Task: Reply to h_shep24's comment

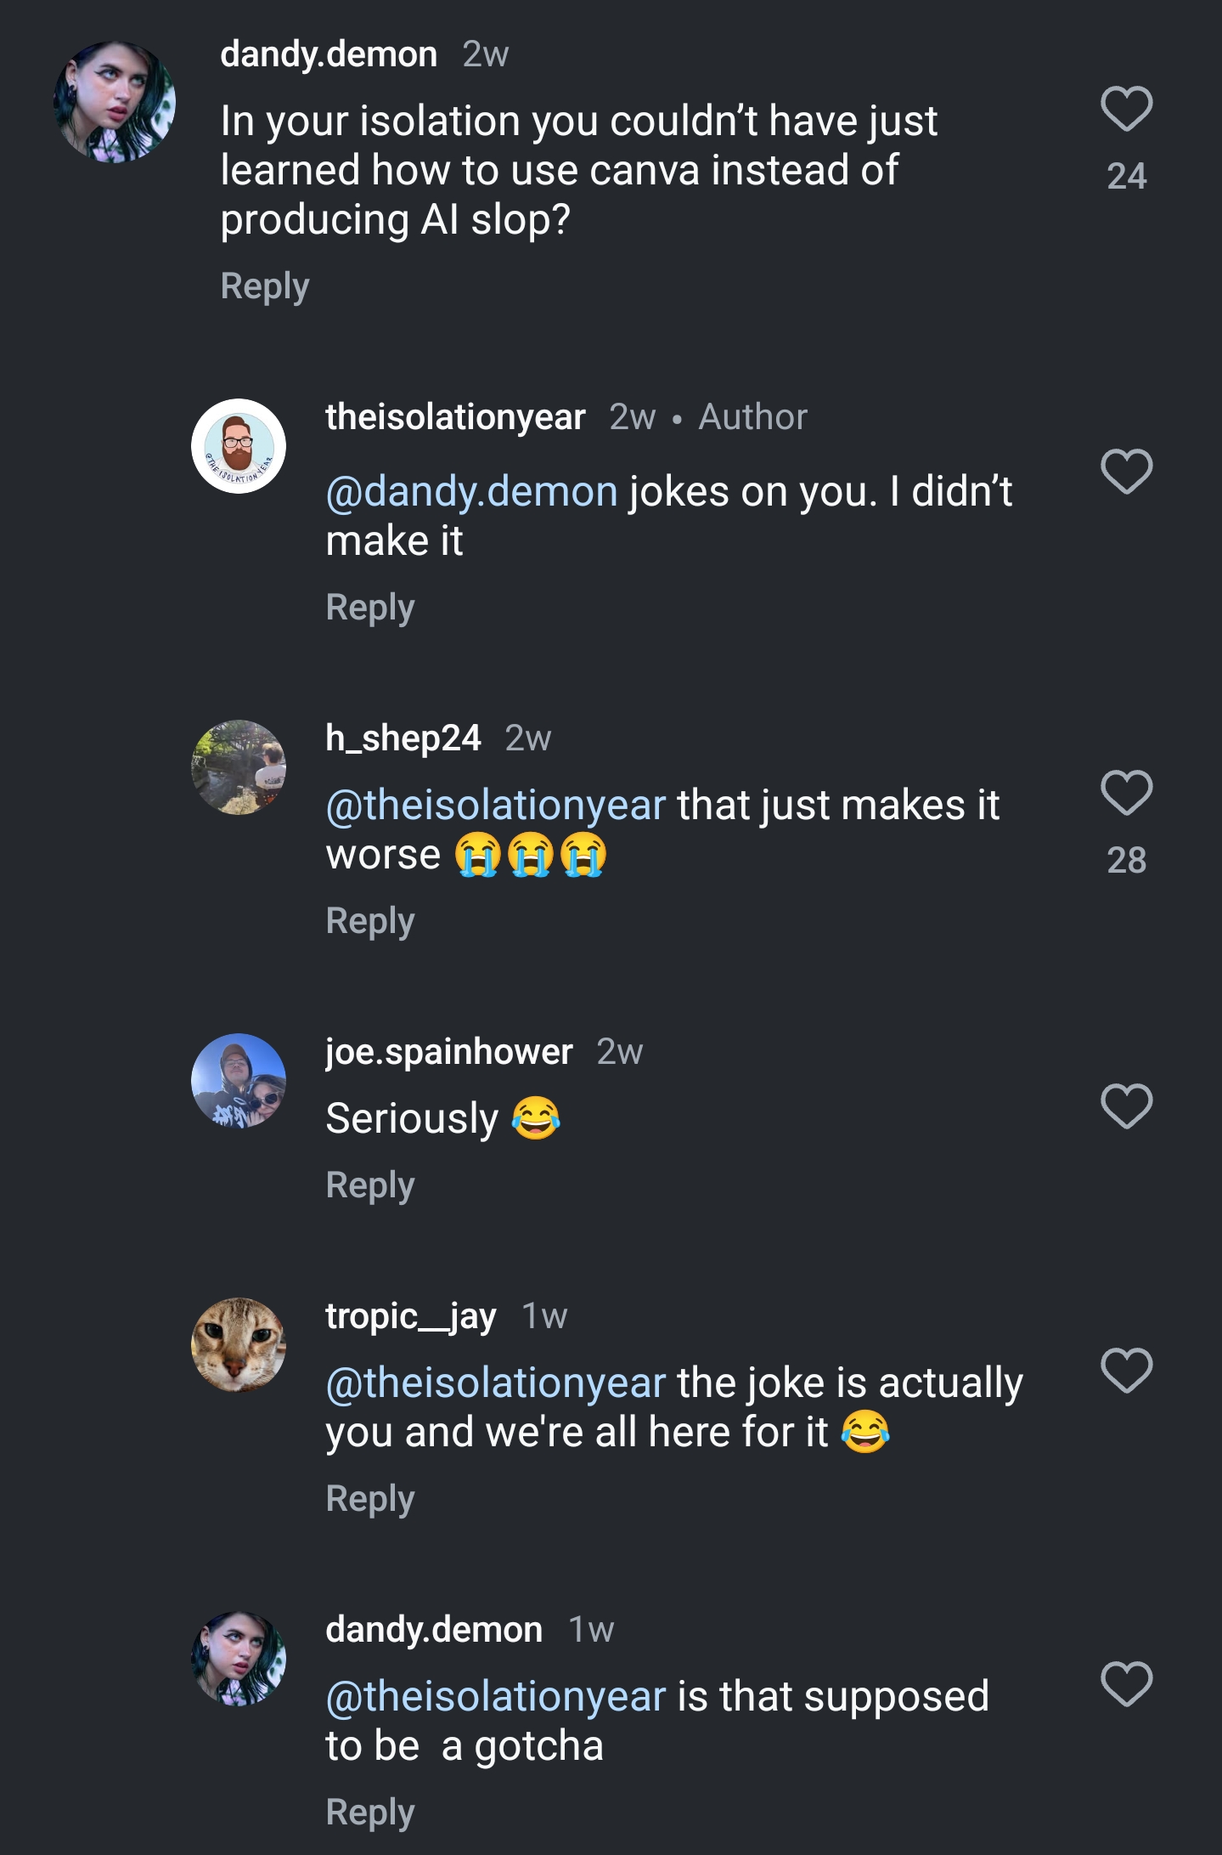Action: tap(370, 922)
